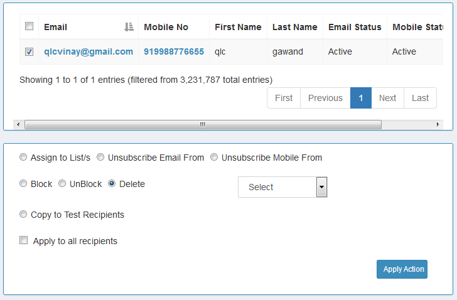This screenshot has width=457, height=300.
Task: Click the Email column sort icon
Action: [x=129, y=27]
